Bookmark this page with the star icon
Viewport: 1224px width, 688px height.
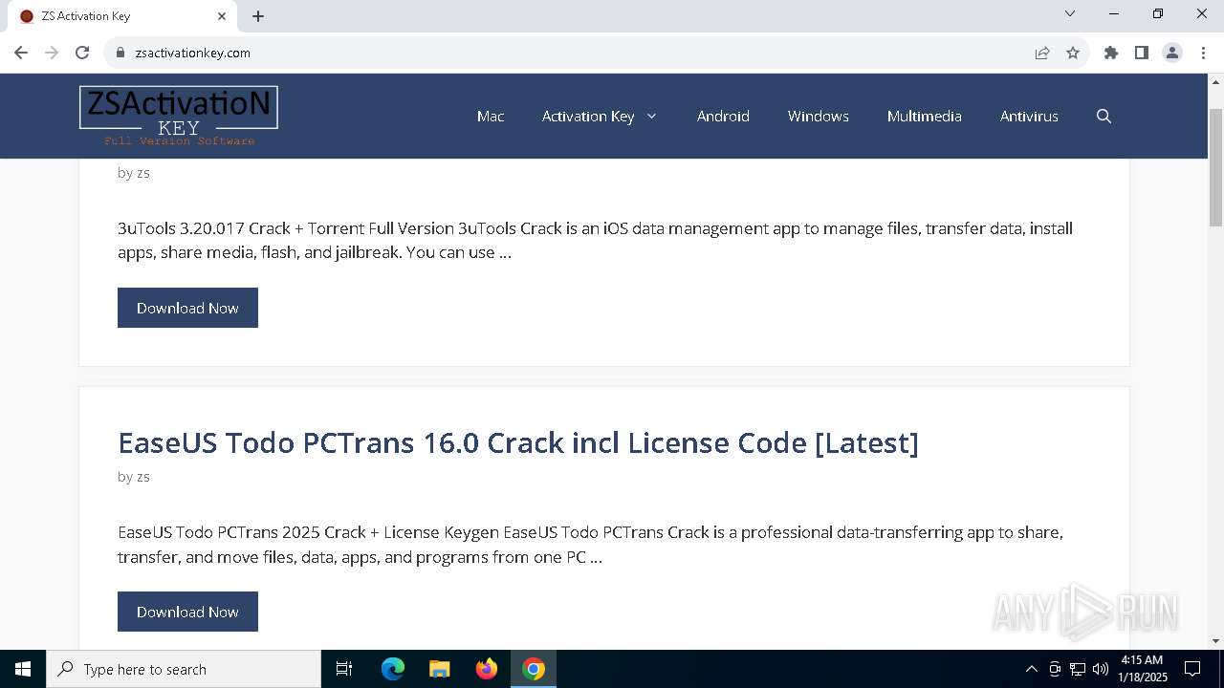point(1073,53)
